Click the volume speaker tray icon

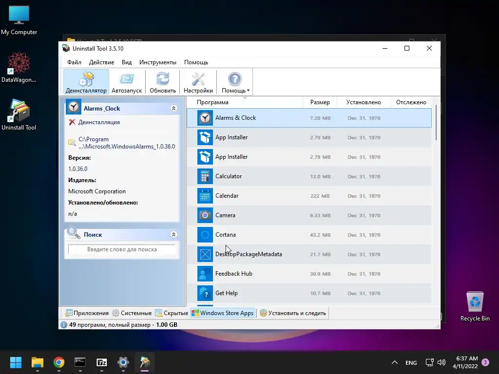pos(441,362)
